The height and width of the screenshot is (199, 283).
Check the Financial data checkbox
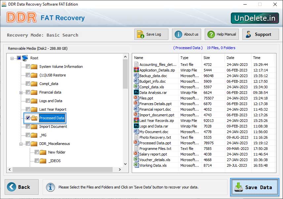coord(28,92)
